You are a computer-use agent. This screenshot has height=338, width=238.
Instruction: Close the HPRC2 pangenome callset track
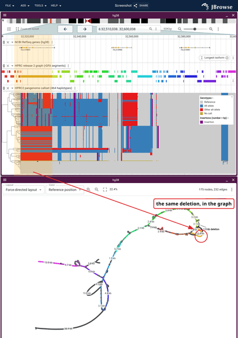click(8, 88)
